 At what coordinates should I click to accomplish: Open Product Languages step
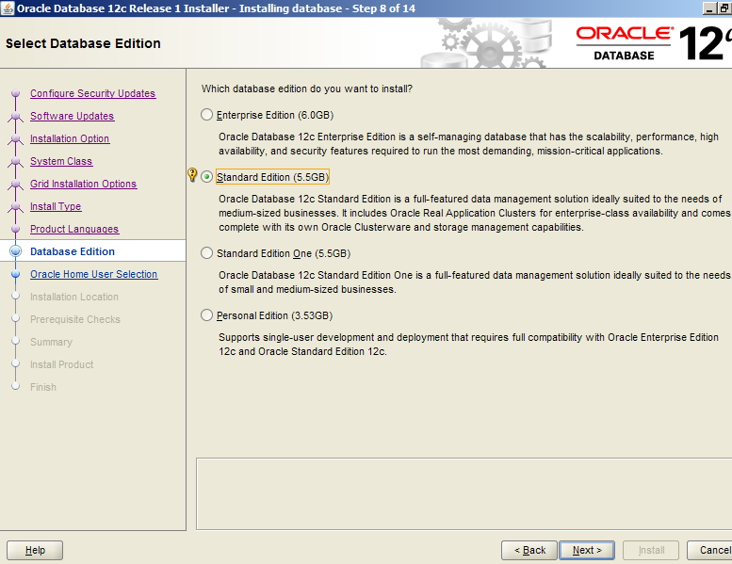74,229
